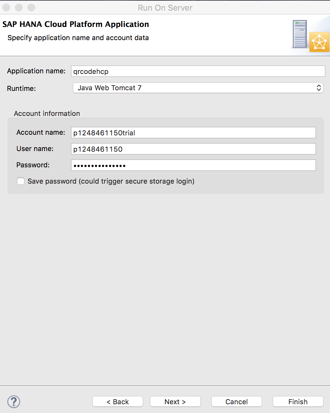Open the help question mark icon
Image resolution: width=330 pixels, height=413 pixels.
coord(14,402)
